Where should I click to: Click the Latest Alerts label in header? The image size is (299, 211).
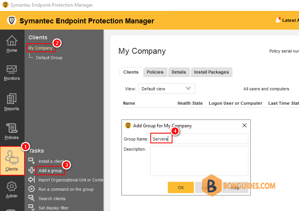(290, 20)
